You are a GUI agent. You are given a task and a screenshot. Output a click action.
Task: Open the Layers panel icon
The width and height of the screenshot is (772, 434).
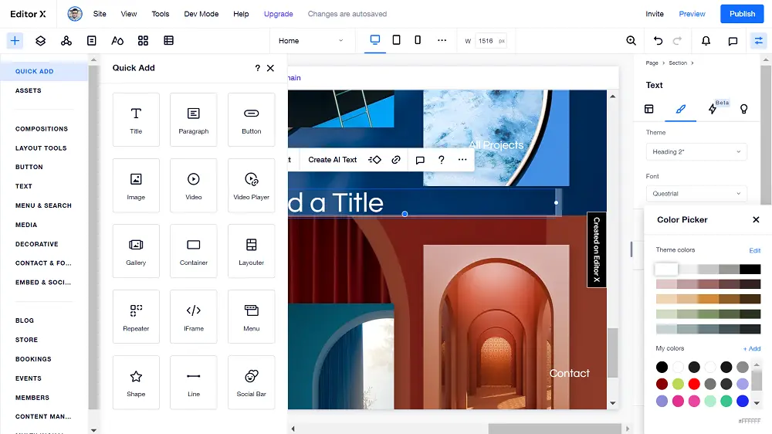pyautogui.click(x=40, y=41)
